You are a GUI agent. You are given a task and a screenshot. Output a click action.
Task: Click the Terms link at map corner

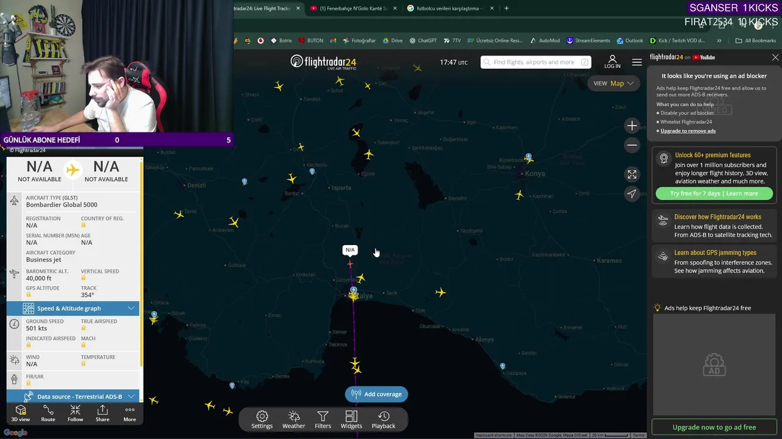pyautogui.click(x=638, y=435)
